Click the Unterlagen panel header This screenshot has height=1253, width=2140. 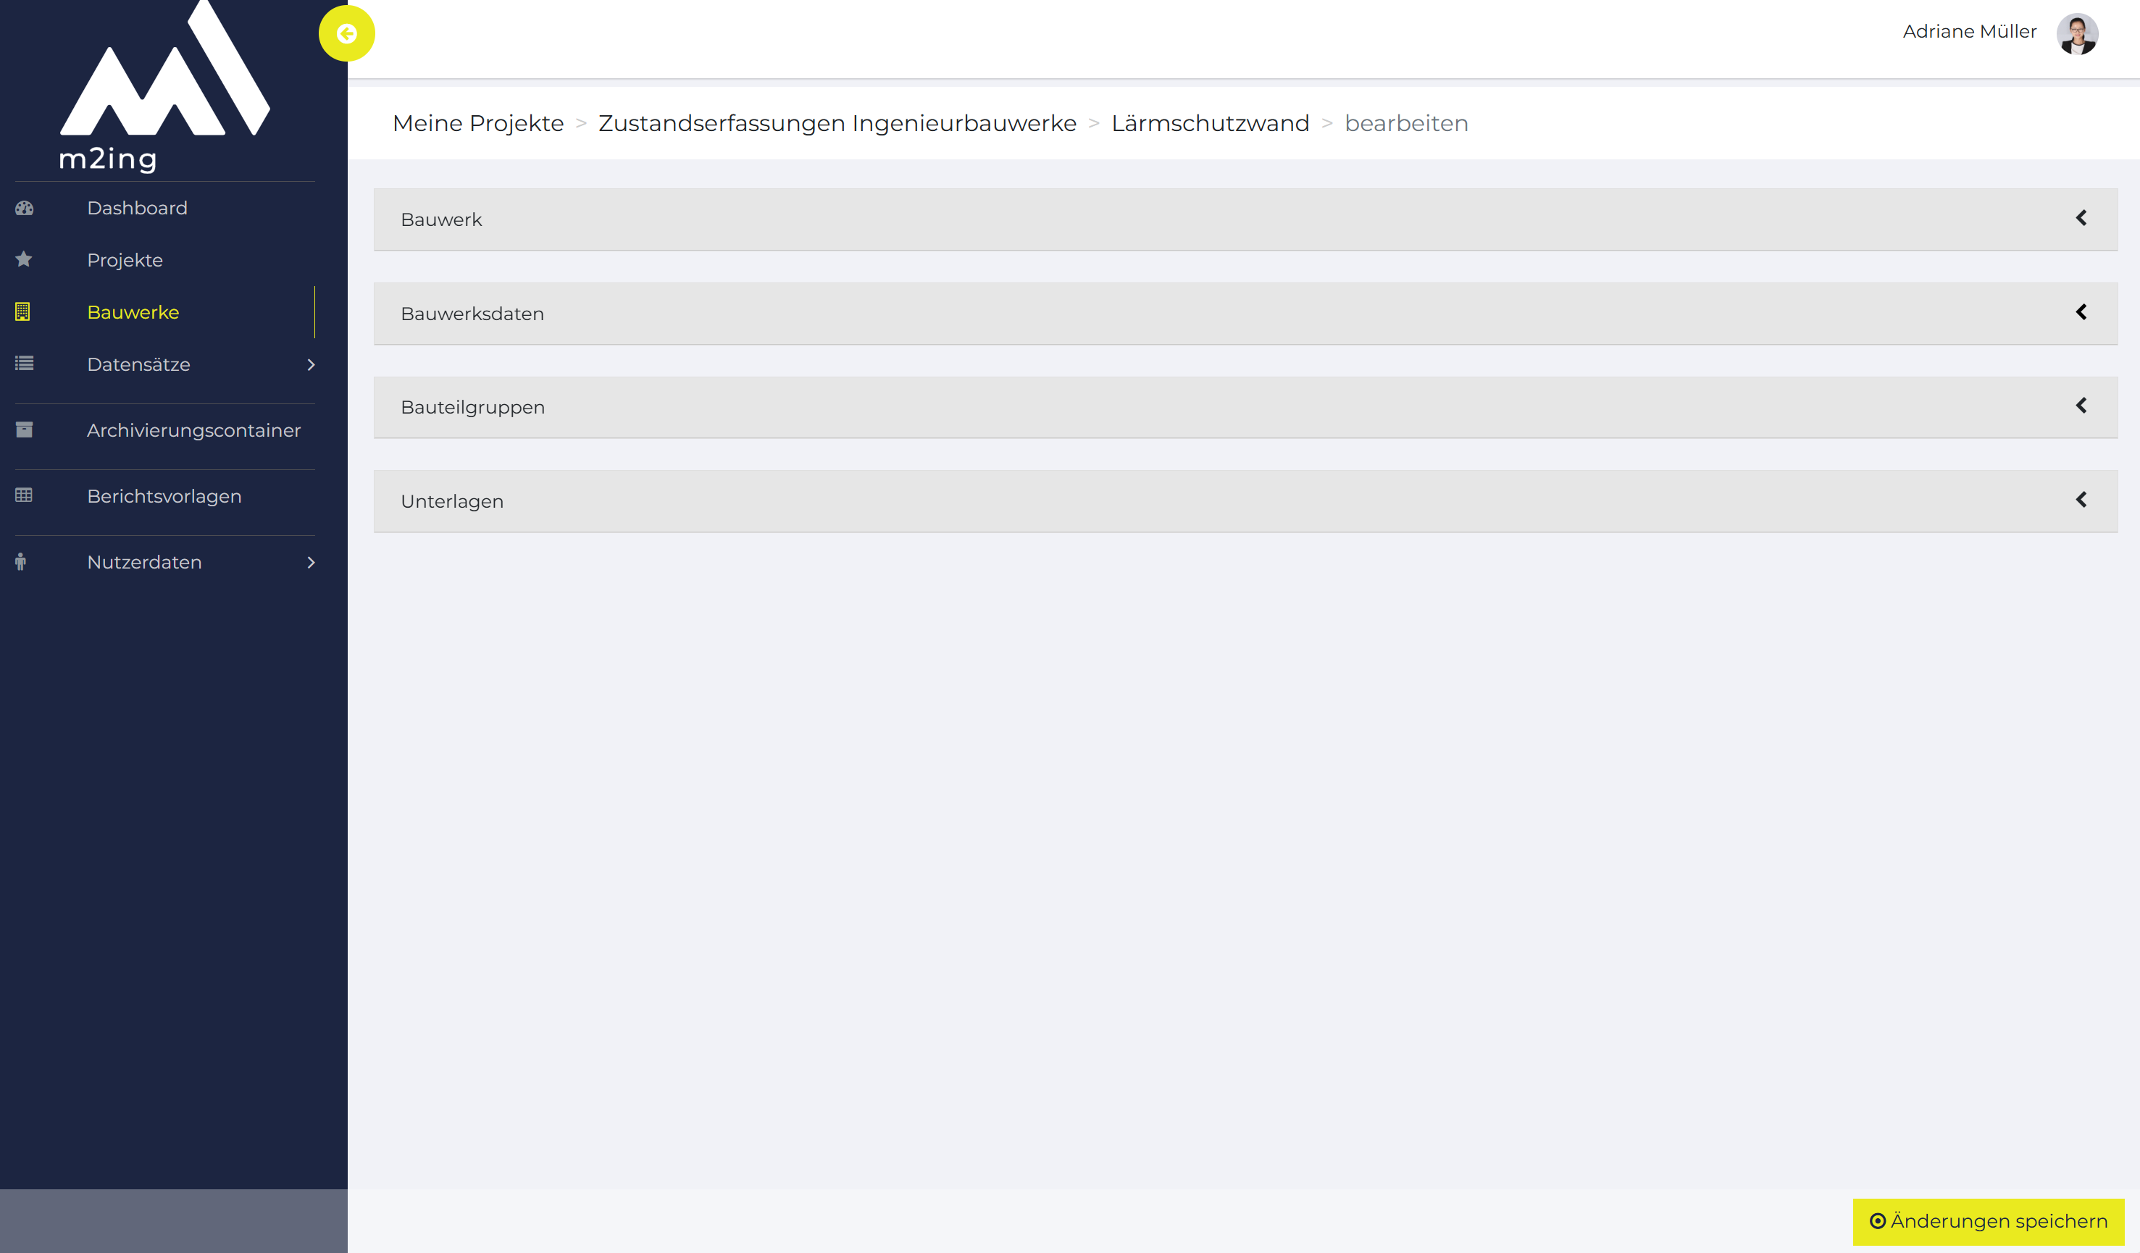(1245, 502)
